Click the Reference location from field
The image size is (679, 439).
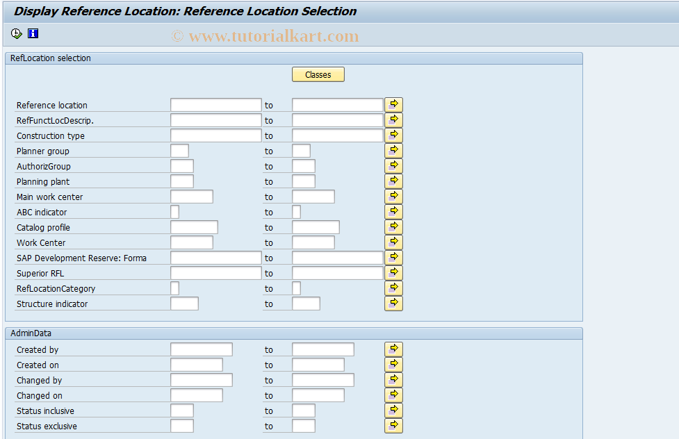214,104
